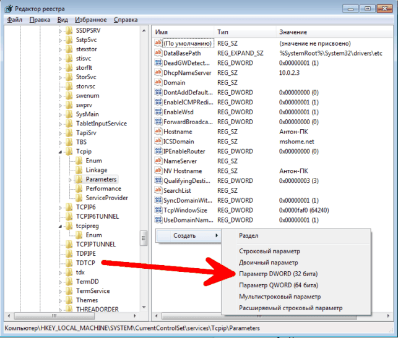Open the Вид menu

coord(63,20)
